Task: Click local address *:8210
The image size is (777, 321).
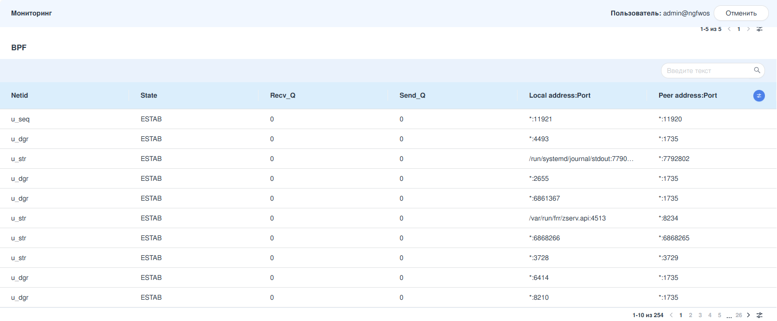Action: [x=539, y=297]
